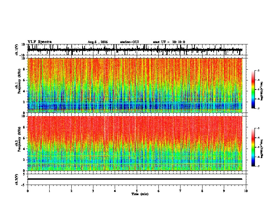Click the ch.1 colorbar "log(PSD)(V²/Hz)" label
This screenshot has width=277, height=214.
coord(262,91)
